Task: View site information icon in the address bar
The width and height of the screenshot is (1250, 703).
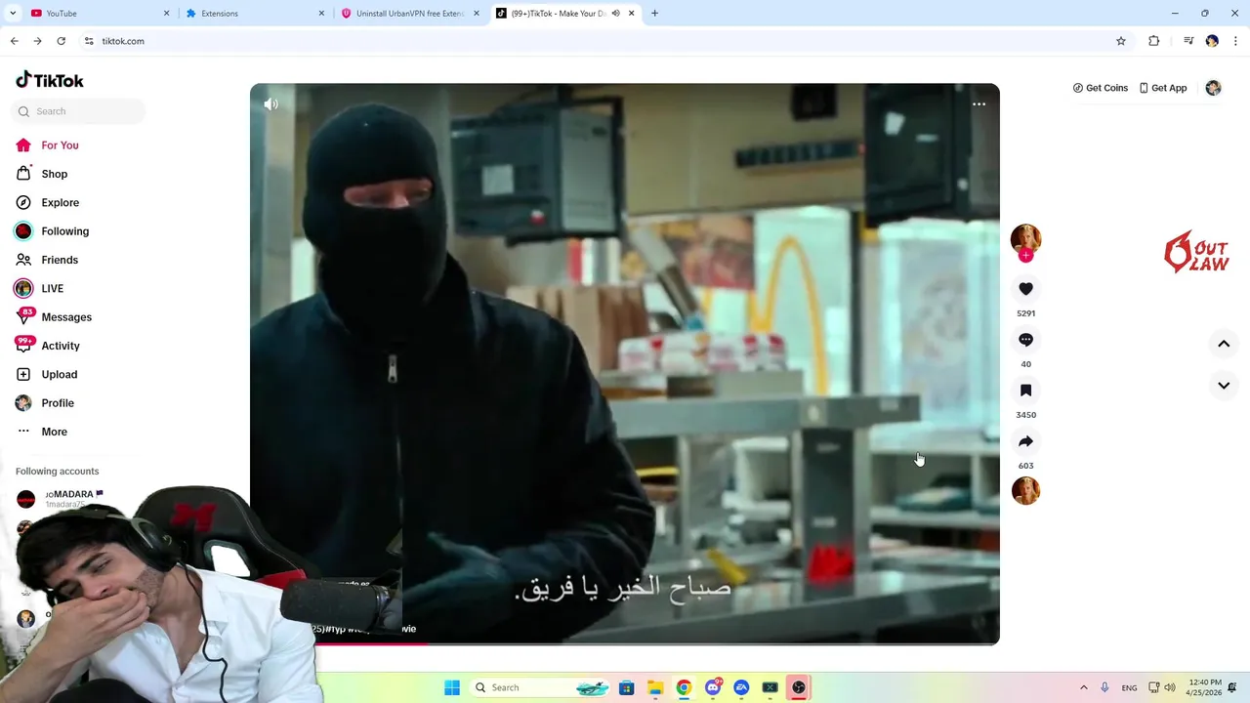Action: (x=89, y=41)
